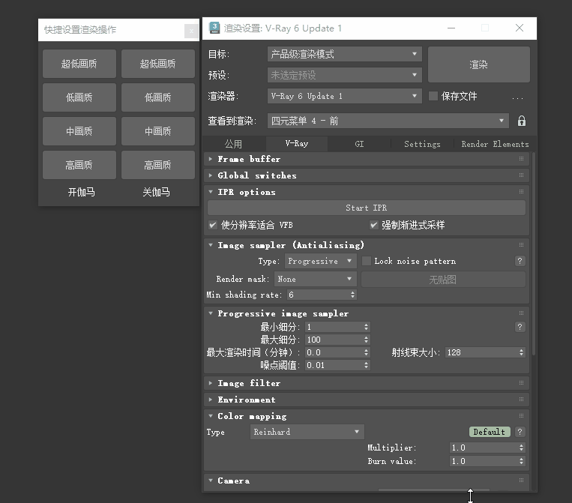Collapse the Progressive image sampler rollout
The width and height of the screenshot is (572, 503).
[211, 313]
